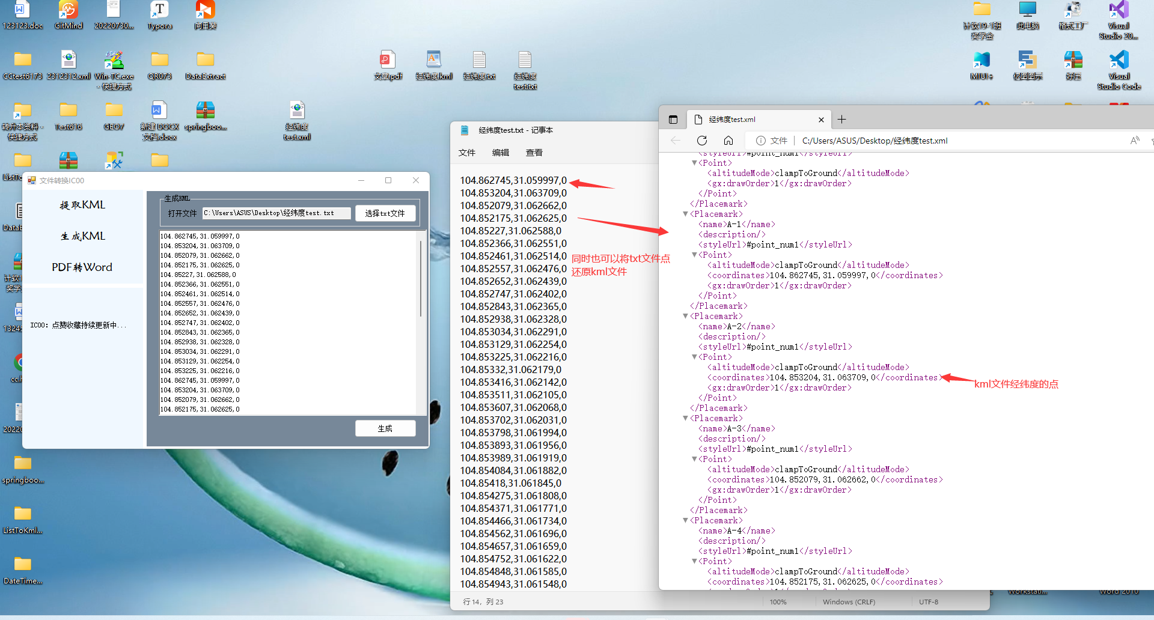1154x620 pixels.
Task: Collapse the Point node under A-3
Action: 694,459
